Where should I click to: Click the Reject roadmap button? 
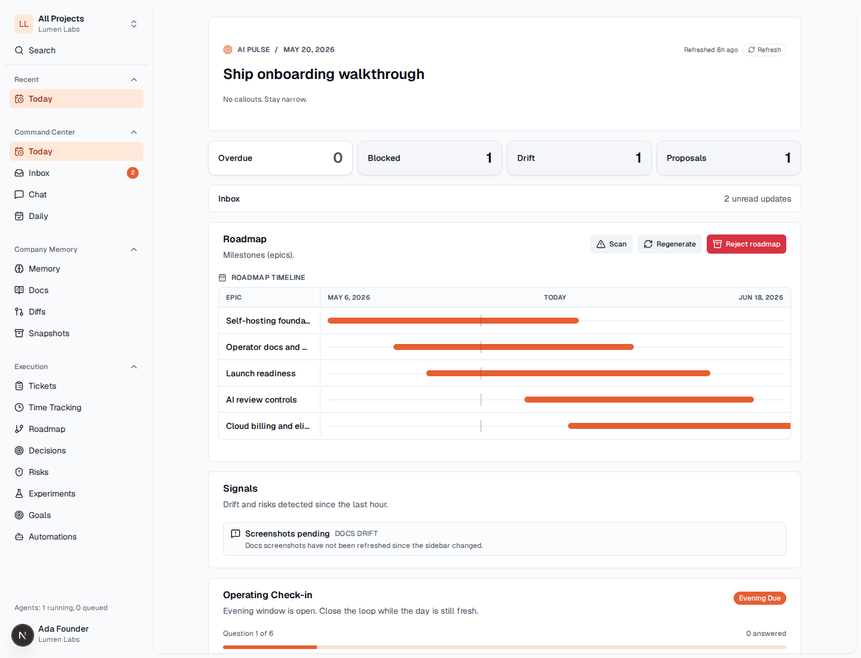pyautogui.click(x=746, y=244)
